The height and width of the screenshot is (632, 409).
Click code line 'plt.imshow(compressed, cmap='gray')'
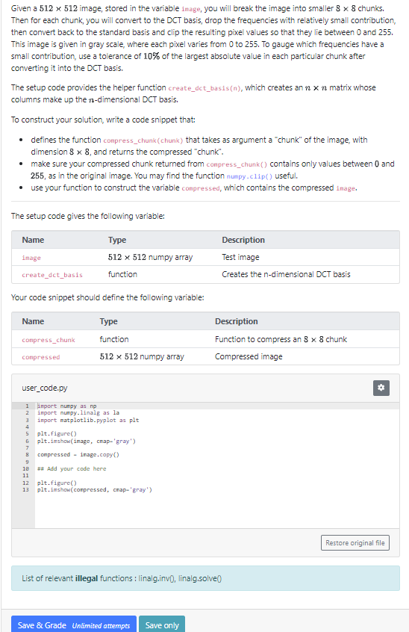[x=95, y=490]
